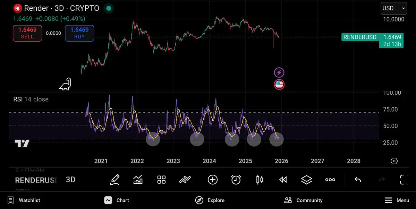Undo last action arrow
This screenshot has height=209, width=416.
point(358,180)
